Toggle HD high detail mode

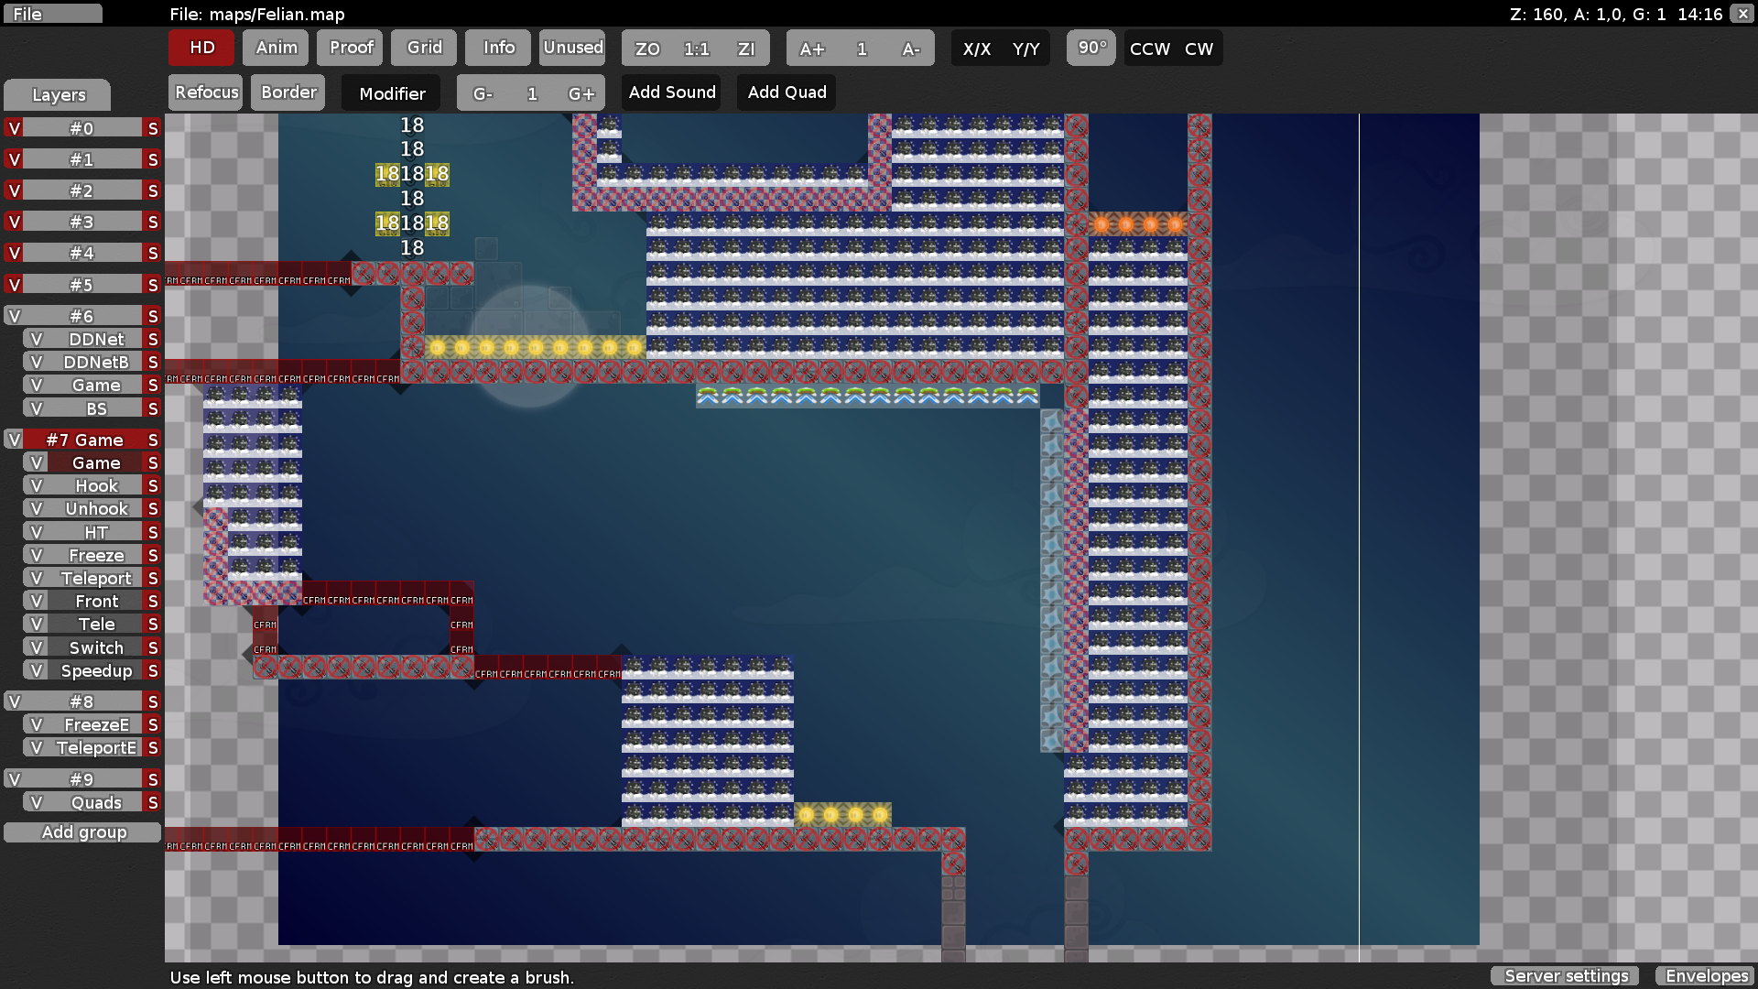pyautogui.click(x=202, y=48)
